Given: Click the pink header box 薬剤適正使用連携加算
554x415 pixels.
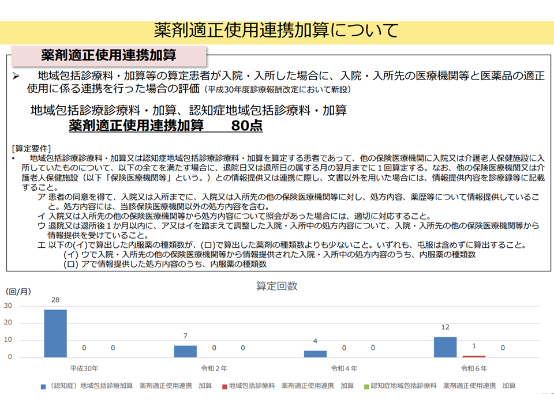Looking at the screenshot, I should click(109, 55).
